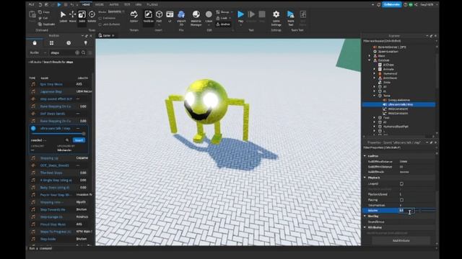Expand the Animate node in Explorer
The width and height of the screenshot is (462, 259).
pyautogui.click(x=375, y=69)
